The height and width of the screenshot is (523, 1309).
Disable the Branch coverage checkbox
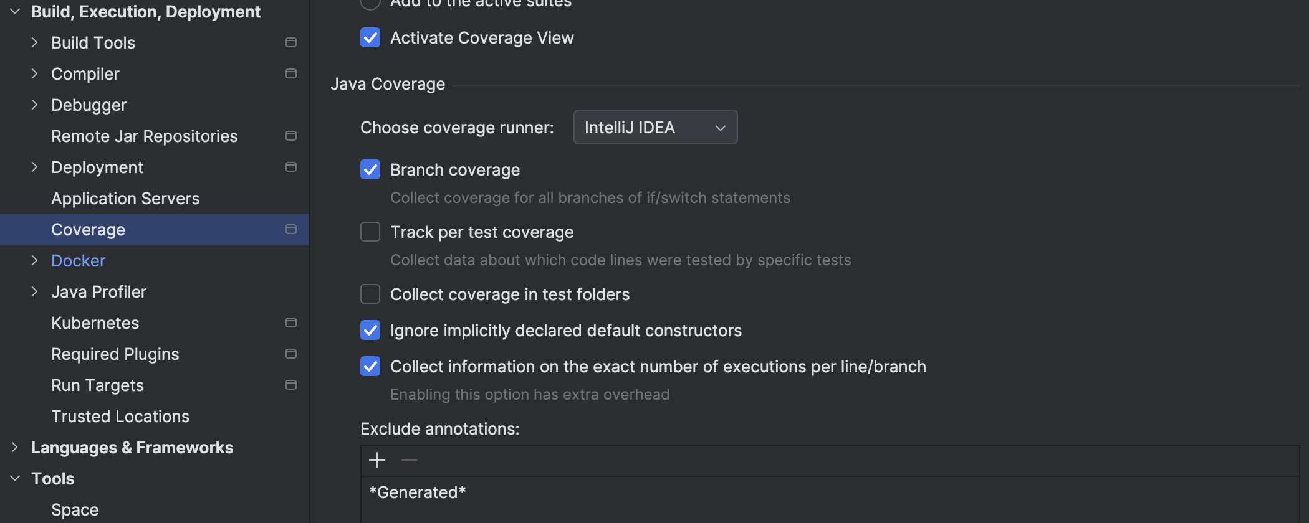tap(370, 169)
